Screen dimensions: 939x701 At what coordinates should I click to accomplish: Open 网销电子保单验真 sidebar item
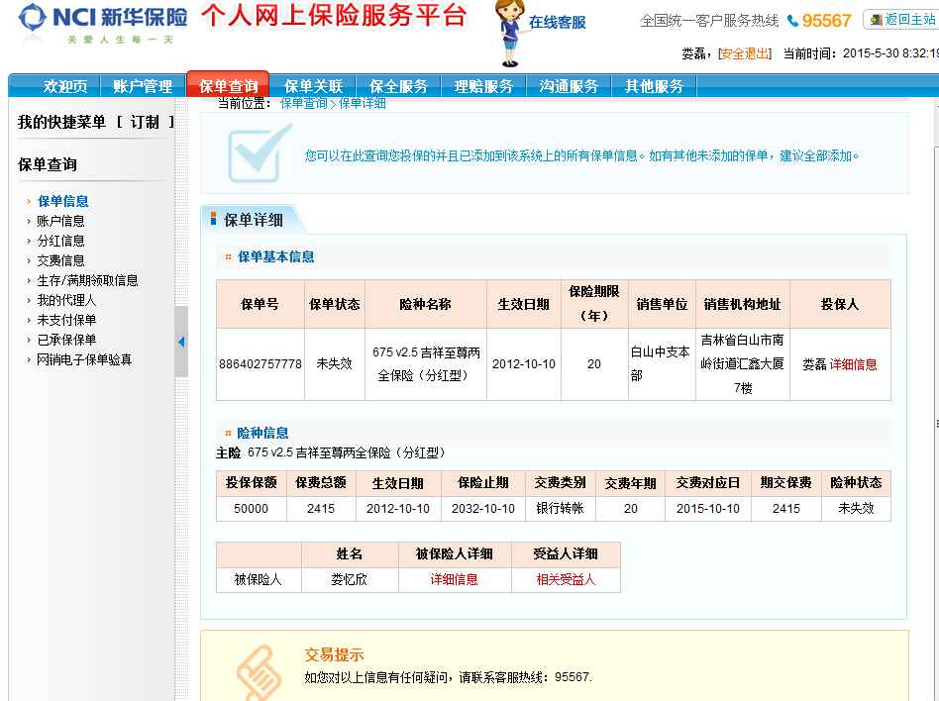(84, 359)
